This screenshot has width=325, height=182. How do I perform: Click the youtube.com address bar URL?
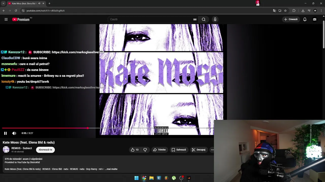[45, 11]
